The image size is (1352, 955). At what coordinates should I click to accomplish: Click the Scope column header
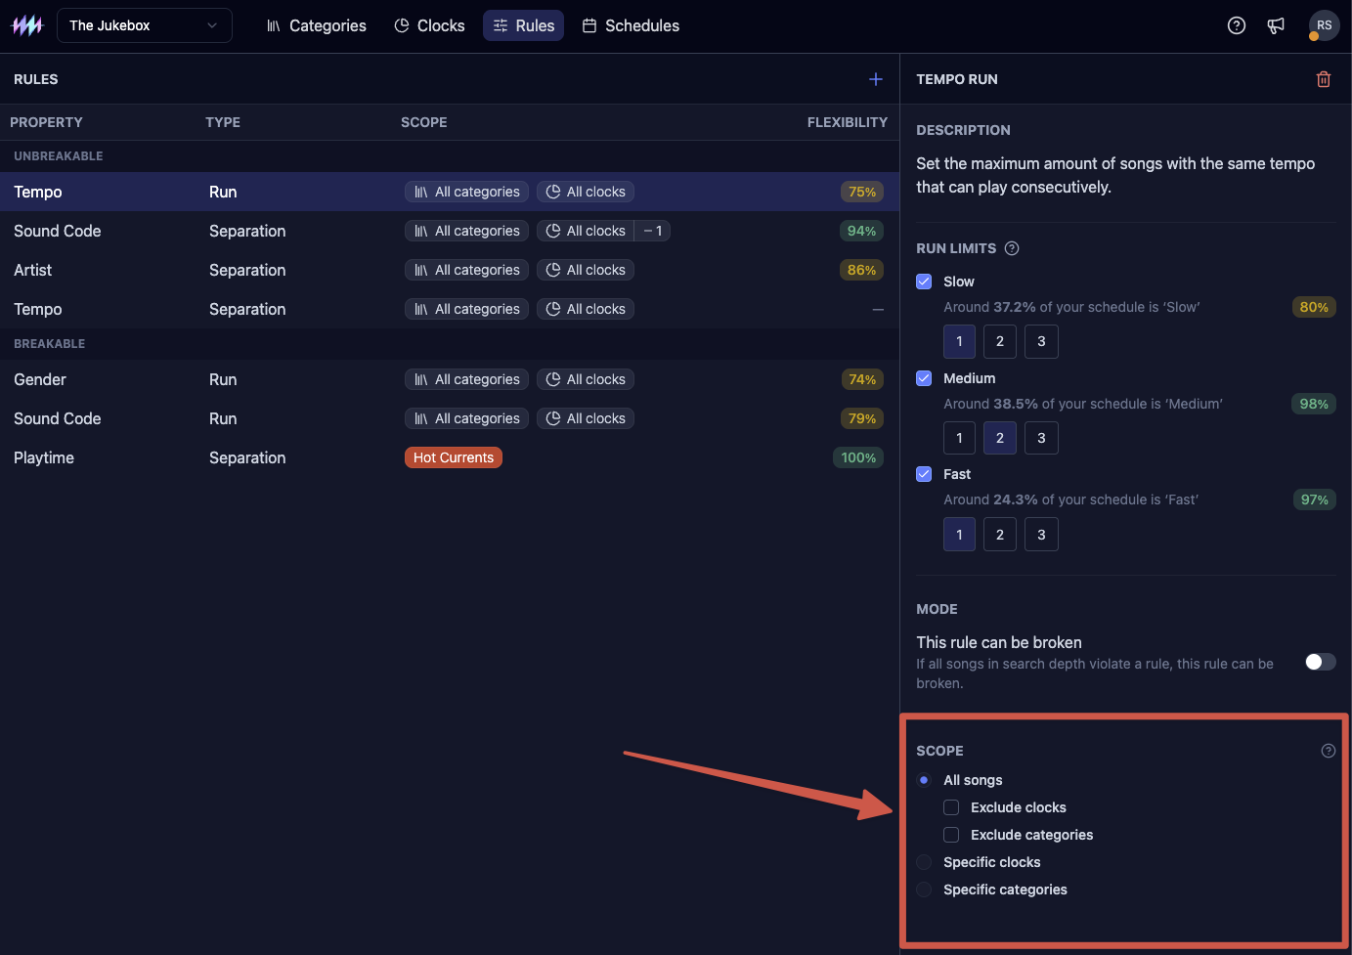(424, 122)
